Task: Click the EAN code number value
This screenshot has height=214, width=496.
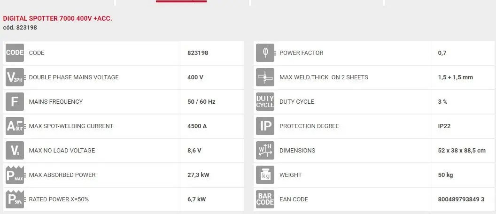Action: 461,199
